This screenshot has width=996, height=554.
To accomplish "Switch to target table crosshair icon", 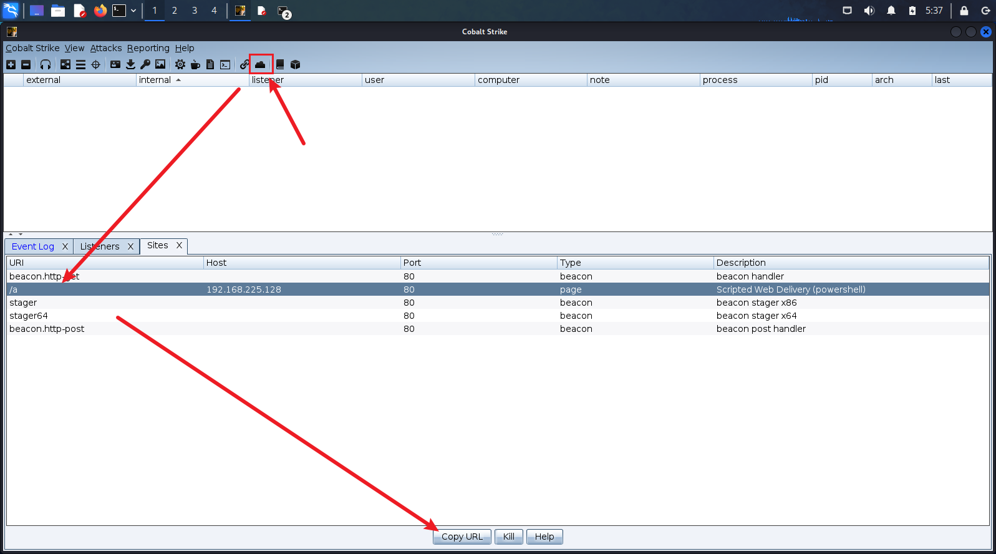I will (x=95, y=64).
